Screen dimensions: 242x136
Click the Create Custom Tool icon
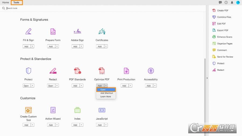click(x=29, y=110)
